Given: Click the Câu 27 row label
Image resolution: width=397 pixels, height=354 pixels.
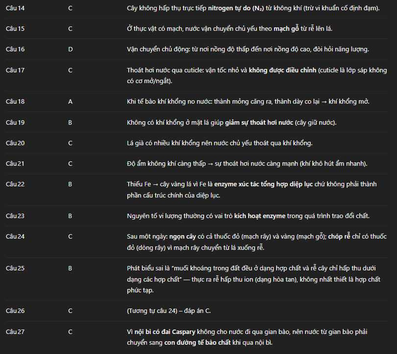Looking at the screenshot, I should pos(15,332).
